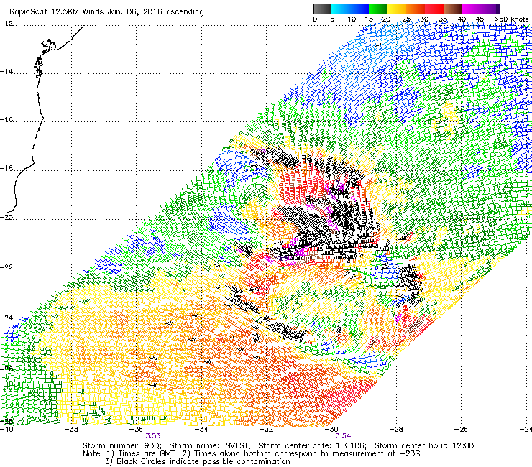The image size is (532, 467).
Task: Click the '10' label under the color bar
Action: 352,19
